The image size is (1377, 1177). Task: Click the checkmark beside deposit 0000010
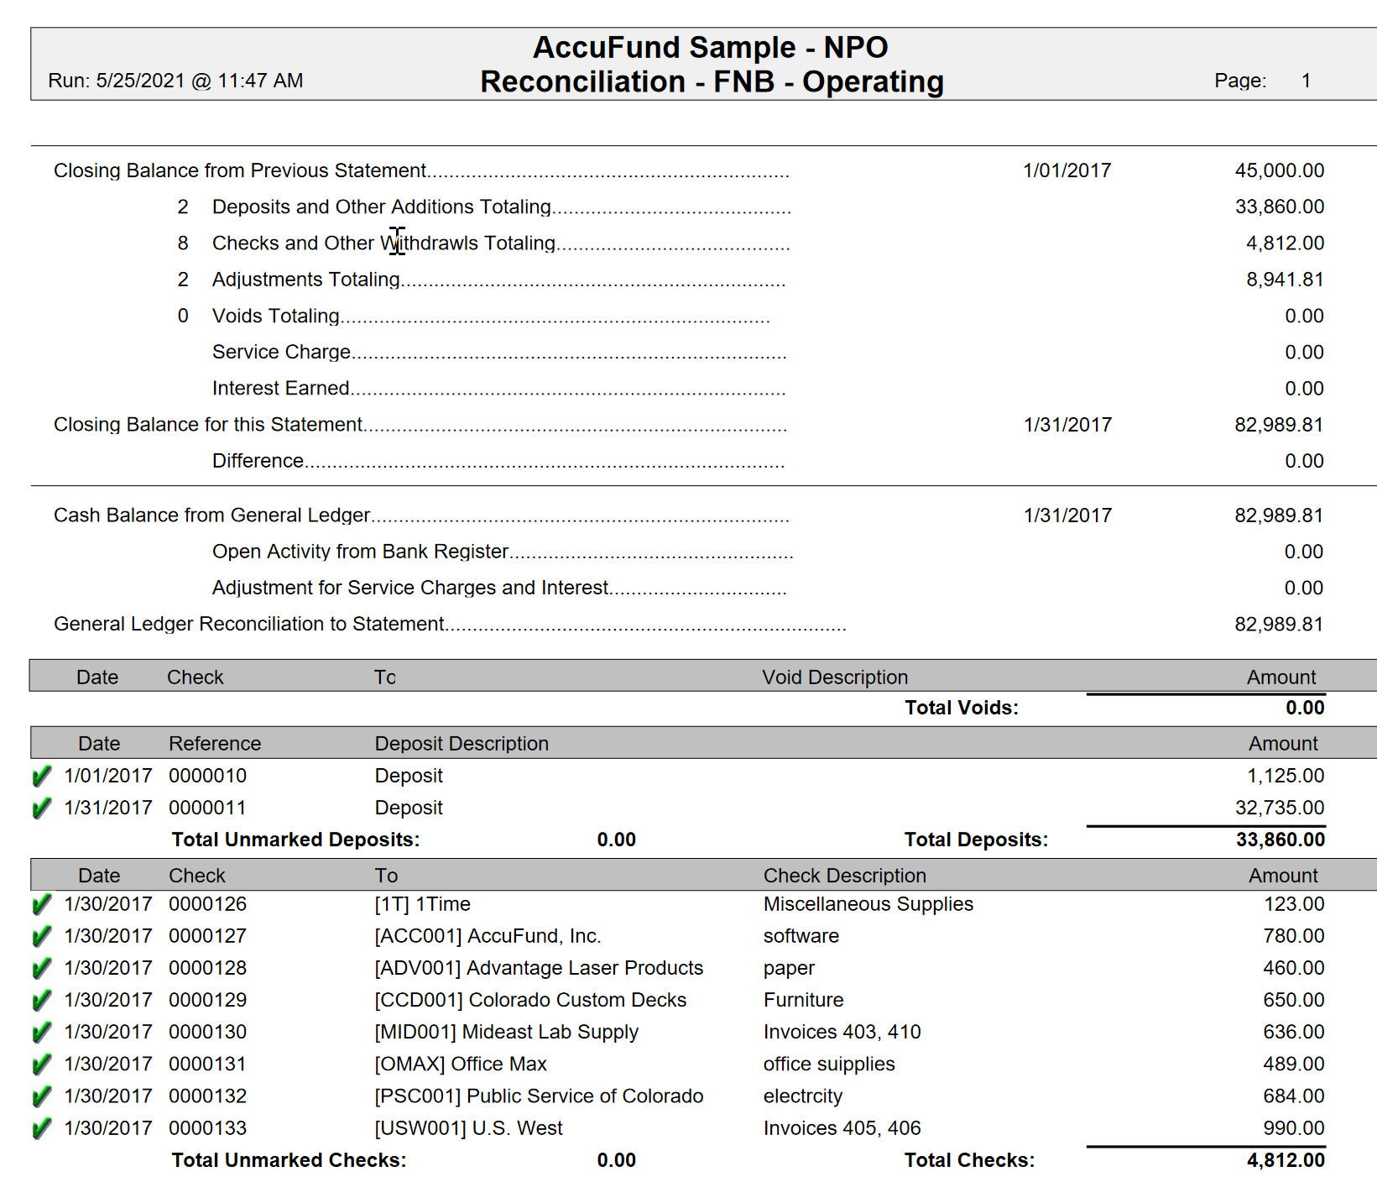point(41,777)
